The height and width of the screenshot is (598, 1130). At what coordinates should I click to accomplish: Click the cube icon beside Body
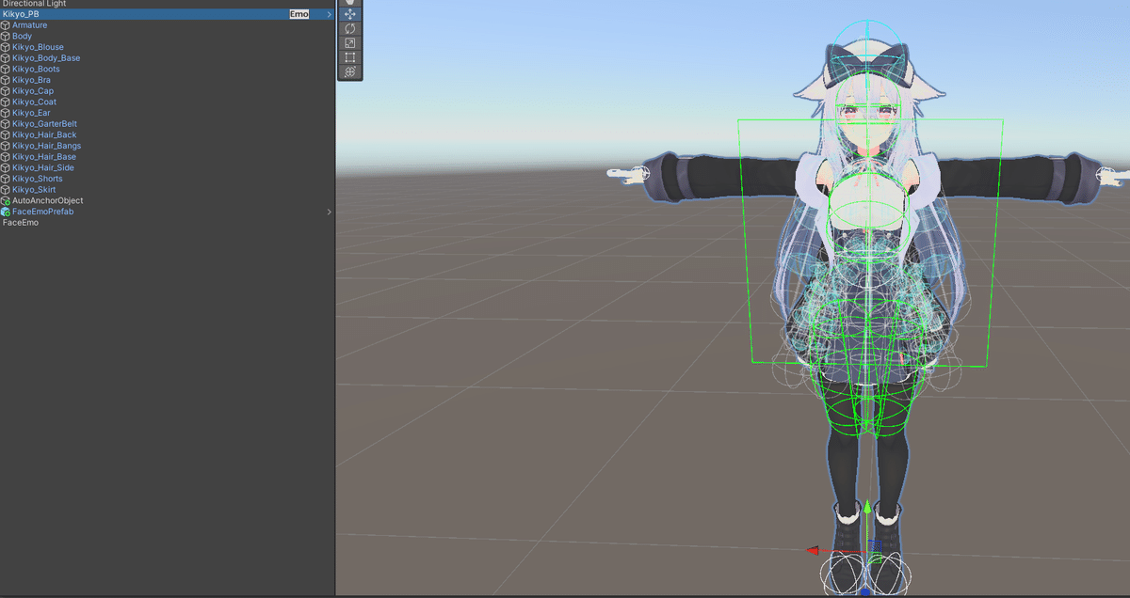coord(6,37)
